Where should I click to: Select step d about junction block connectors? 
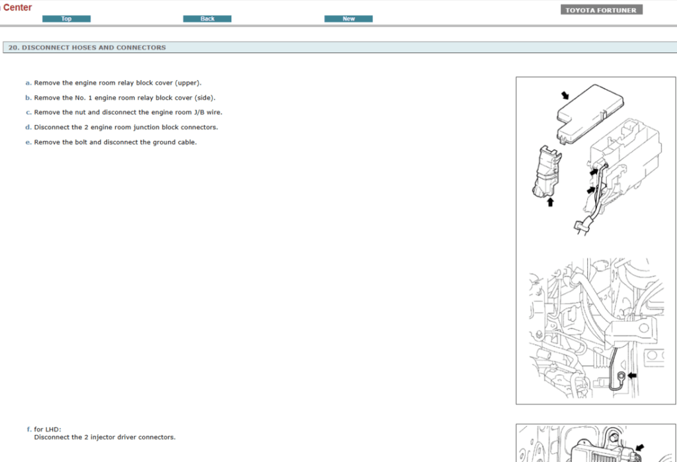(x=124, y=127)
